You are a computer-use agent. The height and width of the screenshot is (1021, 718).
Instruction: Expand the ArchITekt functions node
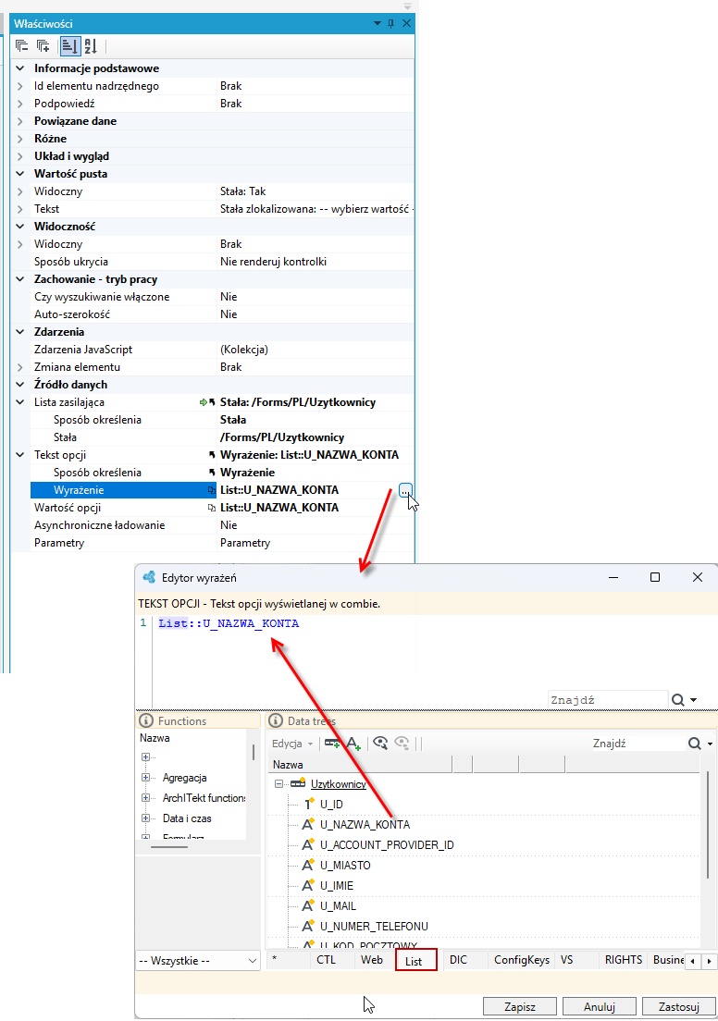pos(145,797)
